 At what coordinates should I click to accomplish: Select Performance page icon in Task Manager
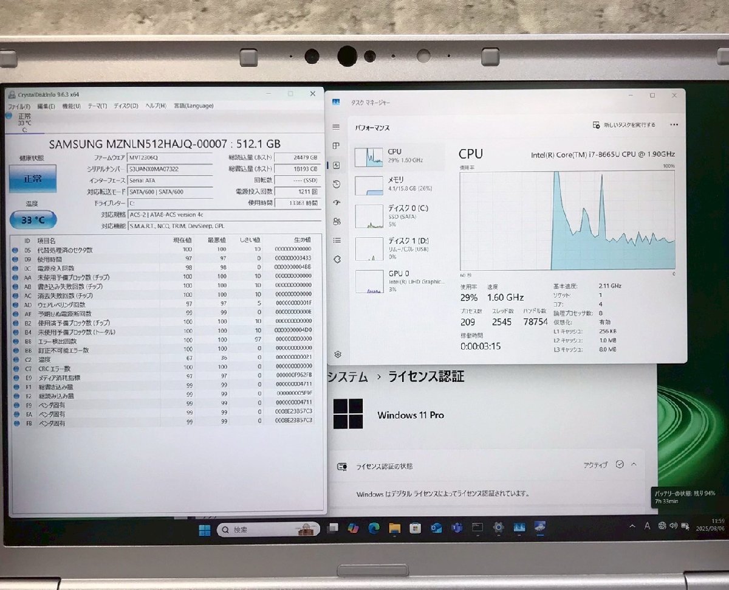(x=336, y=165)
